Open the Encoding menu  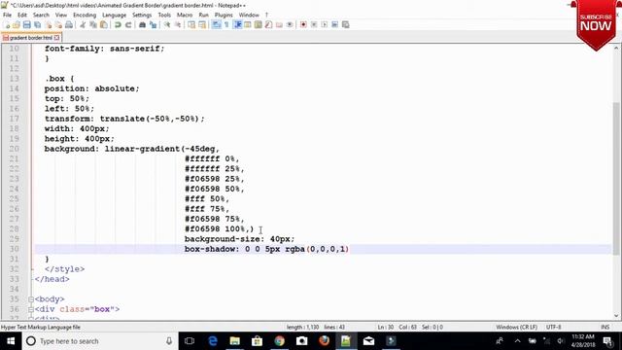coord(85,15)
